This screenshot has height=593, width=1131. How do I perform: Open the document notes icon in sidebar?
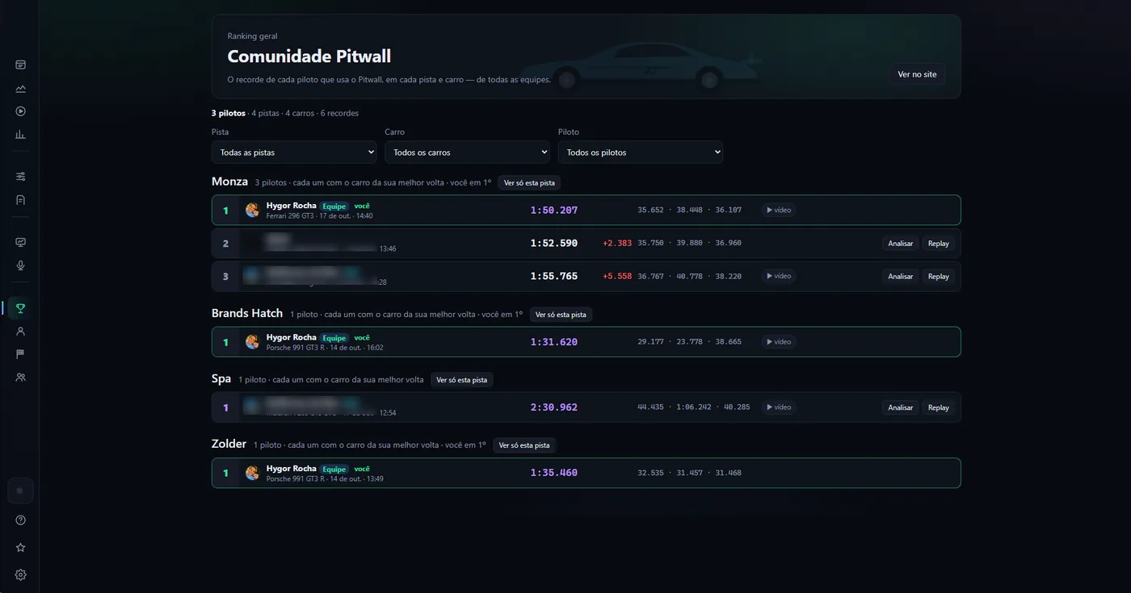[x=20, y=199]
